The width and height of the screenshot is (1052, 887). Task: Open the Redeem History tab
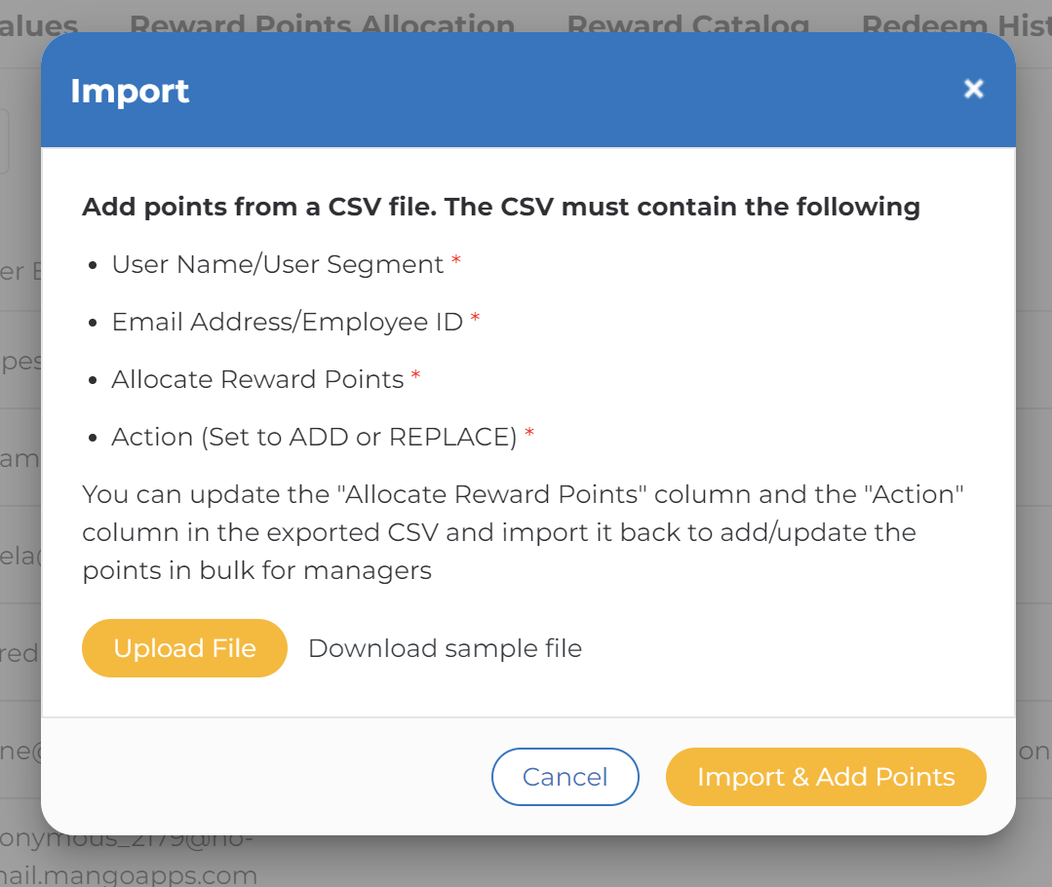[x=956, y=22]
